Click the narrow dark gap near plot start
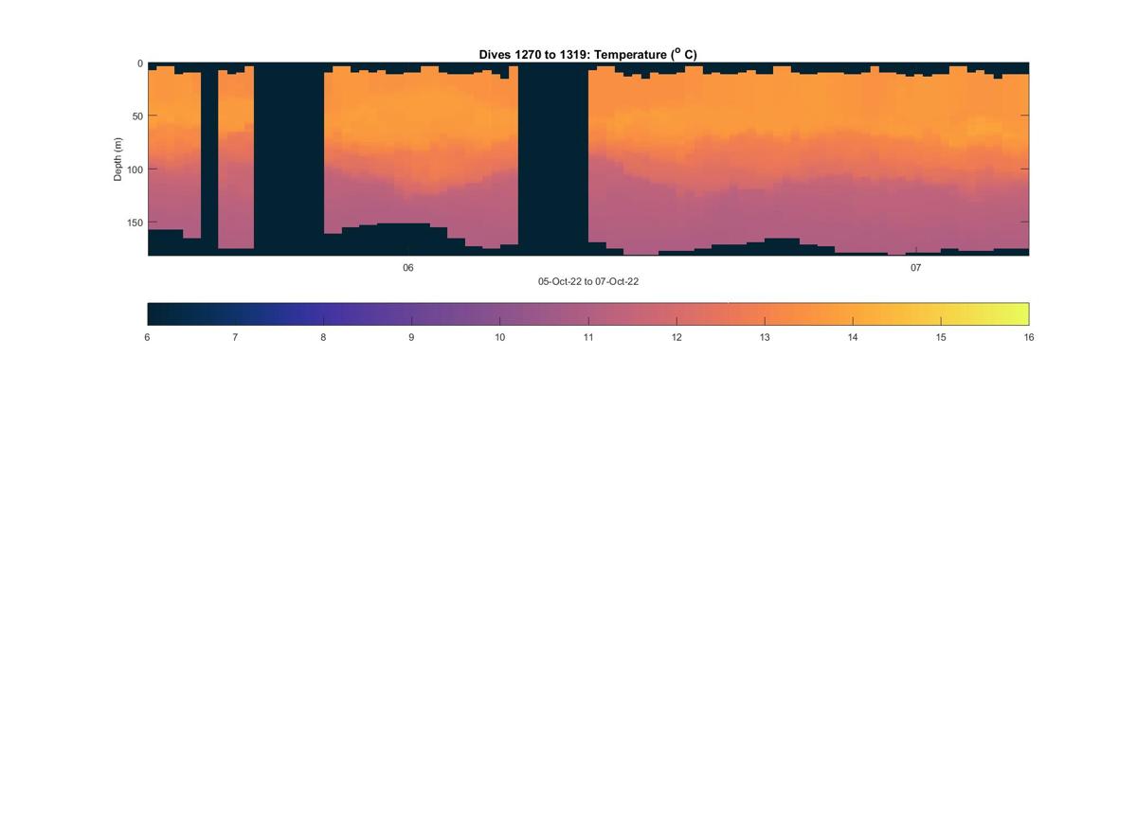The height and width of the screenshot is (838, 1137). (209, 159)
